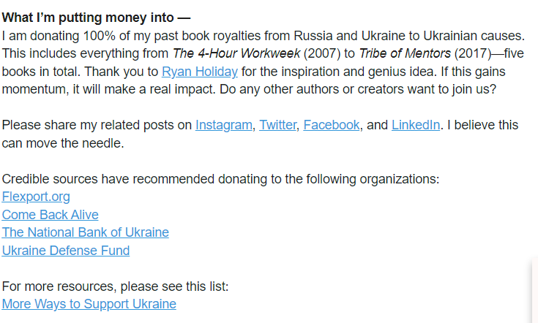Open the Ryan Holiday link
The height and width of the screenshot is (323, 538).
pos(200,72)
